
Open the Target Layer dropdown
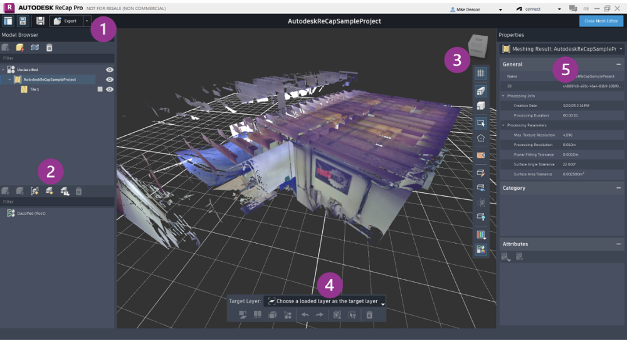pos(325,301)
